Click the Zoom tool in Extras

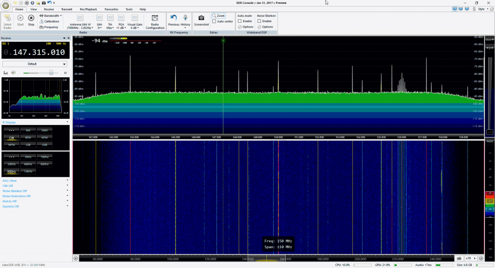point(218,15)
